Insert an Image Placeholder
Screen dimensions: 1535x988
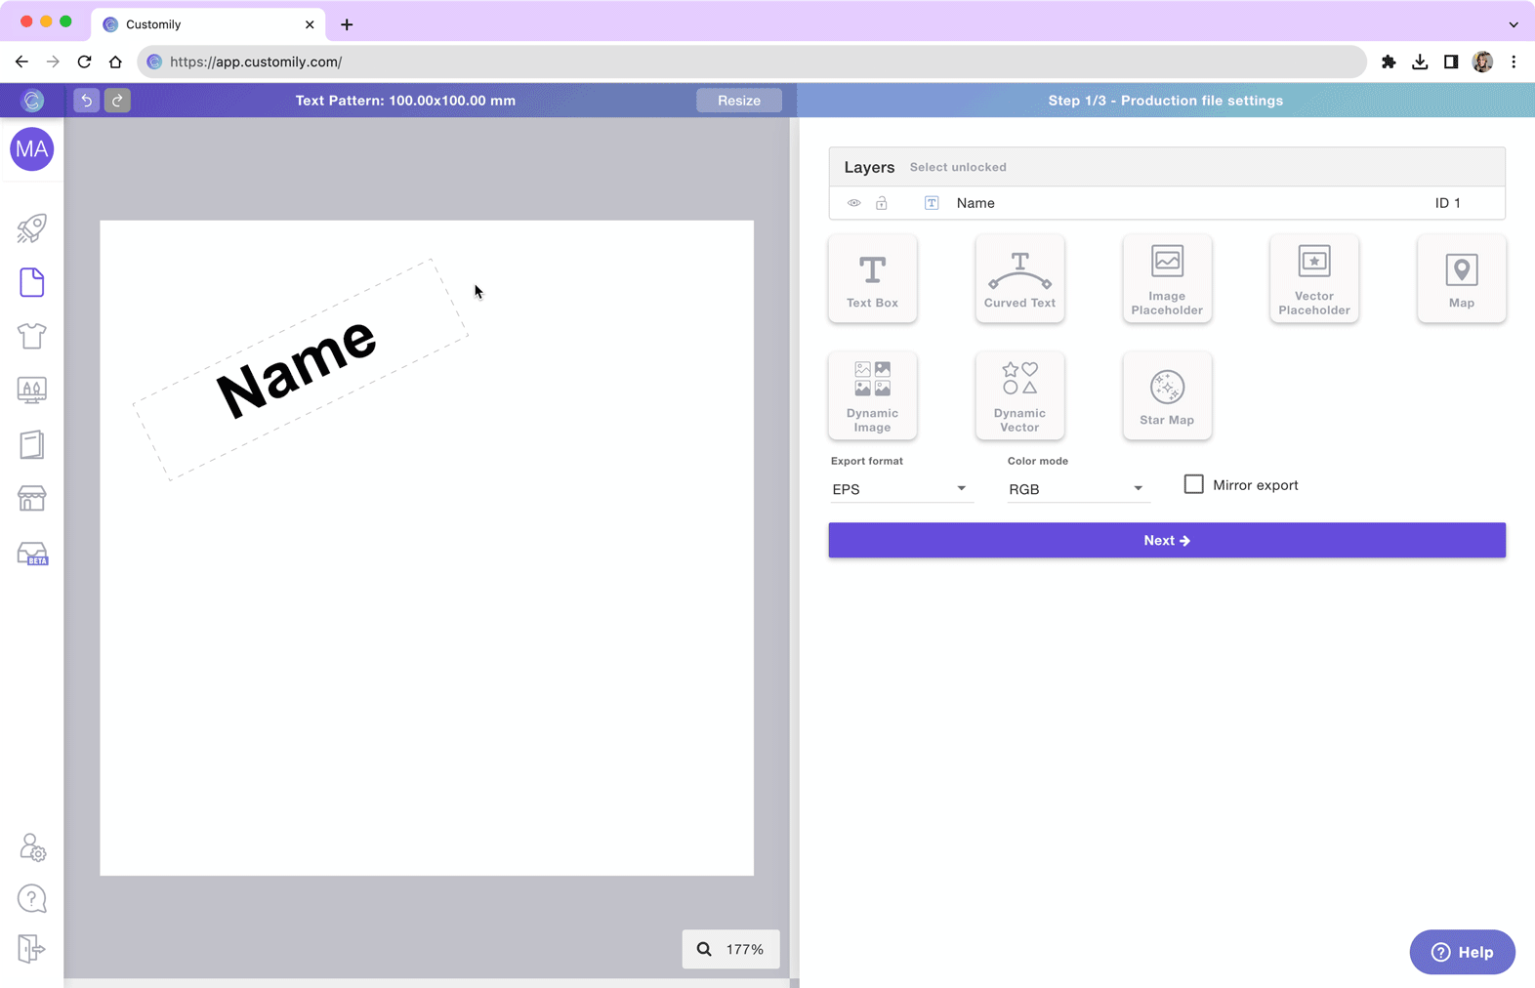tap(1166, 279)
